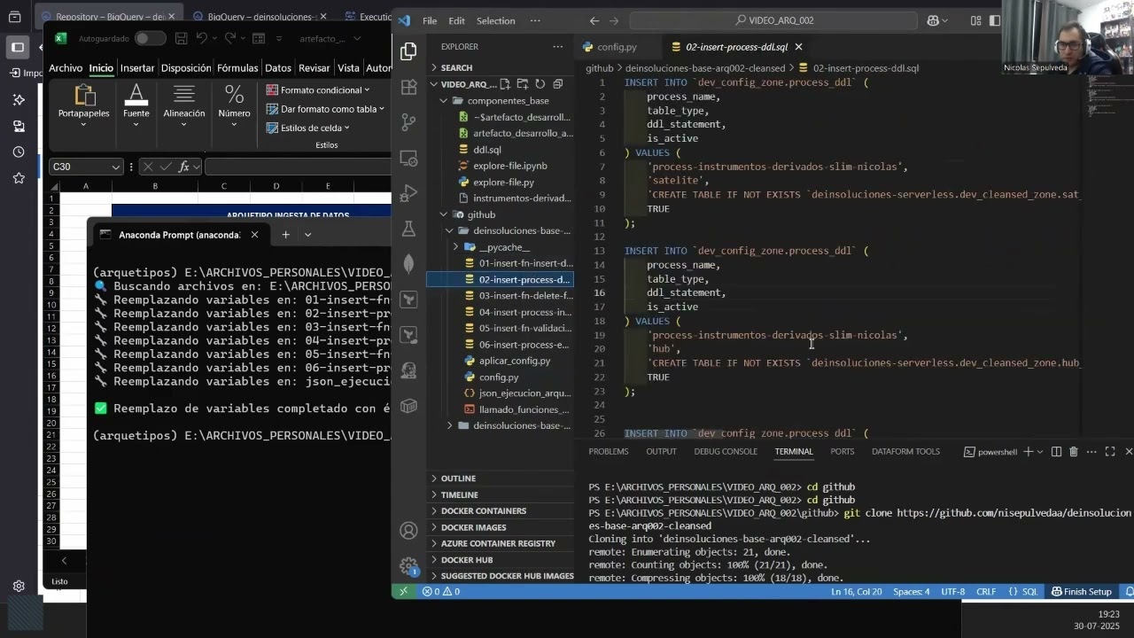Open errors and warnings count in status bar
1134x638 pixels.
click(440, 591)
